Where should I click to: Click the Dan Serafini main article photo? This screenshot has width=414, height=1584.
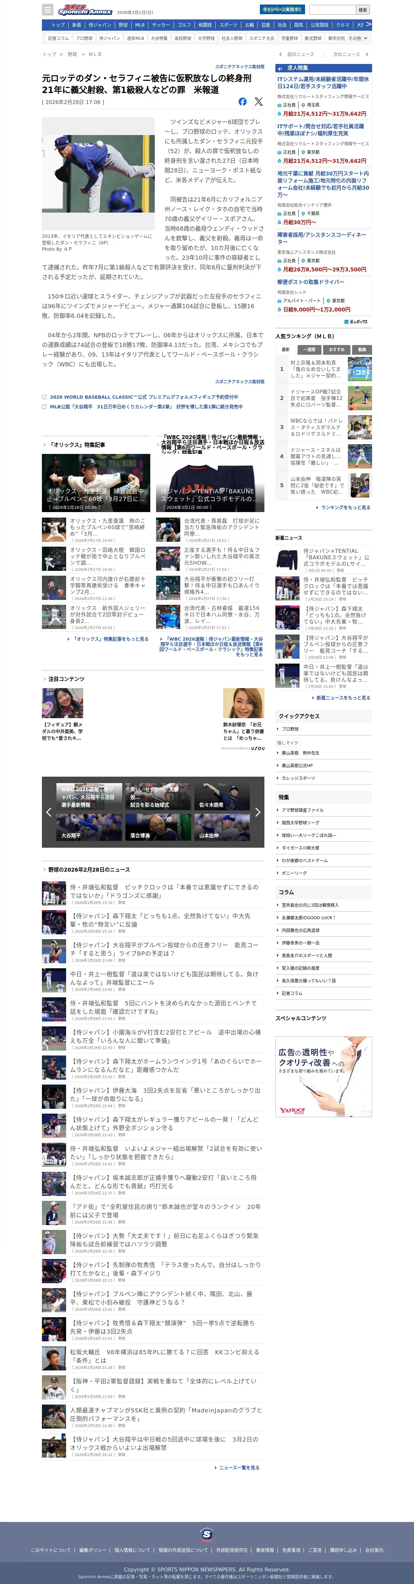[98, 174]
